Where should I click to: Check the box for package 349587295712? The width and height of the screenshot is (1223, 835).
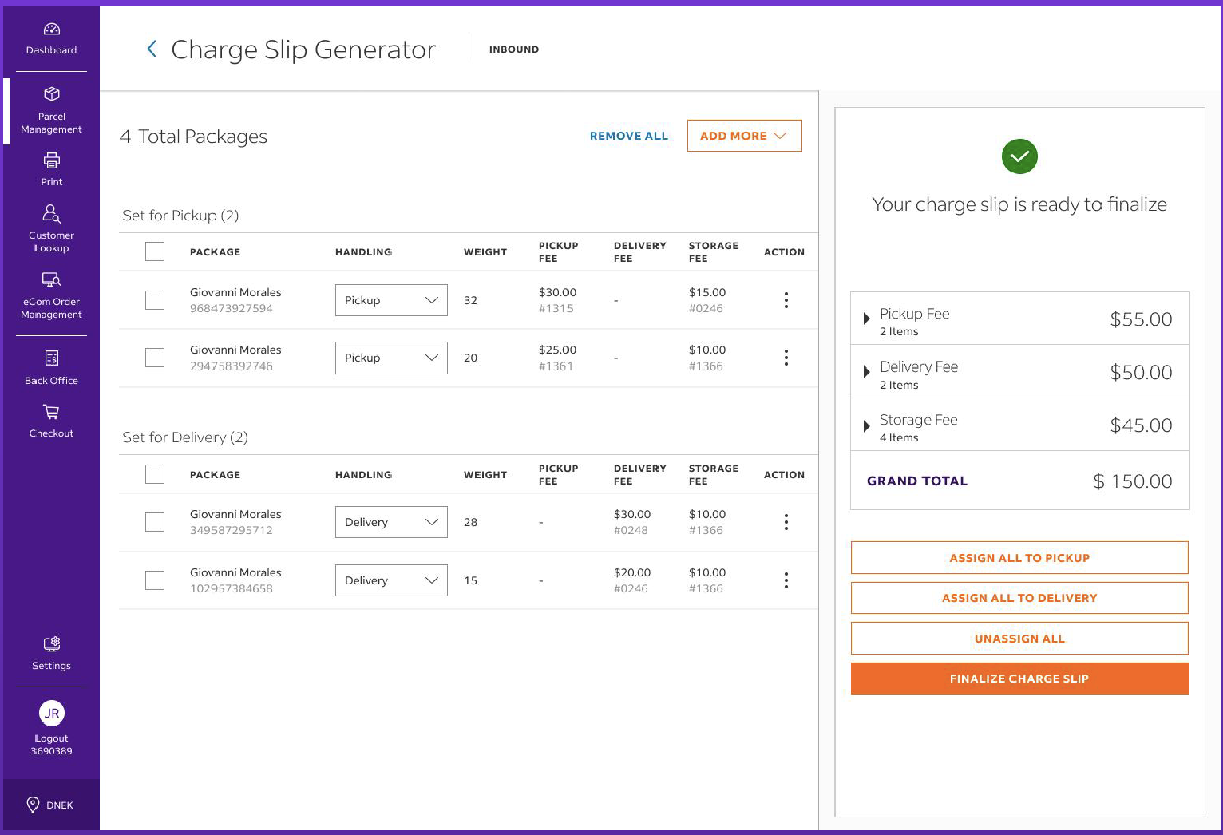coord(155,522)
